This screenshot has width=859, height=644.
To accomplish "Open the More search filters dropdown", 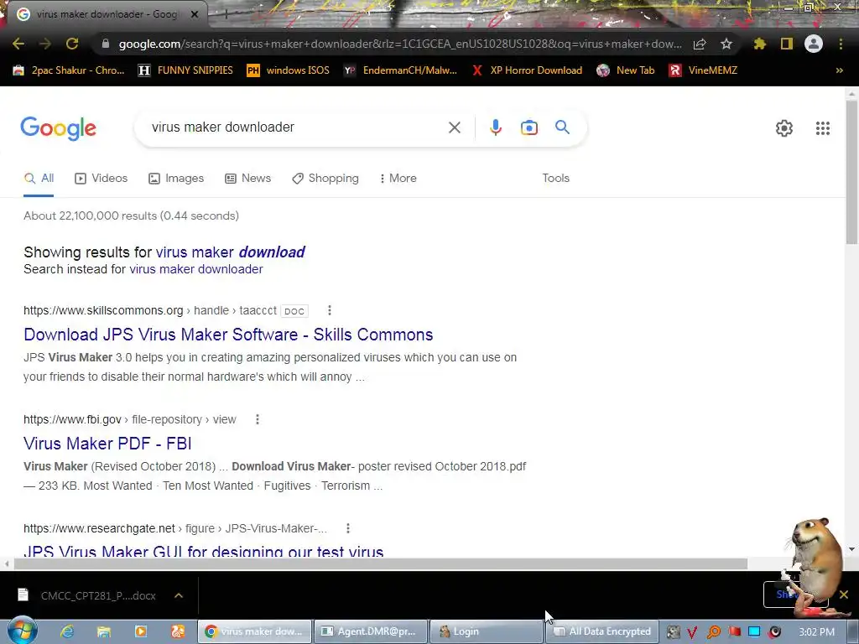I will [x=398, y=179].
